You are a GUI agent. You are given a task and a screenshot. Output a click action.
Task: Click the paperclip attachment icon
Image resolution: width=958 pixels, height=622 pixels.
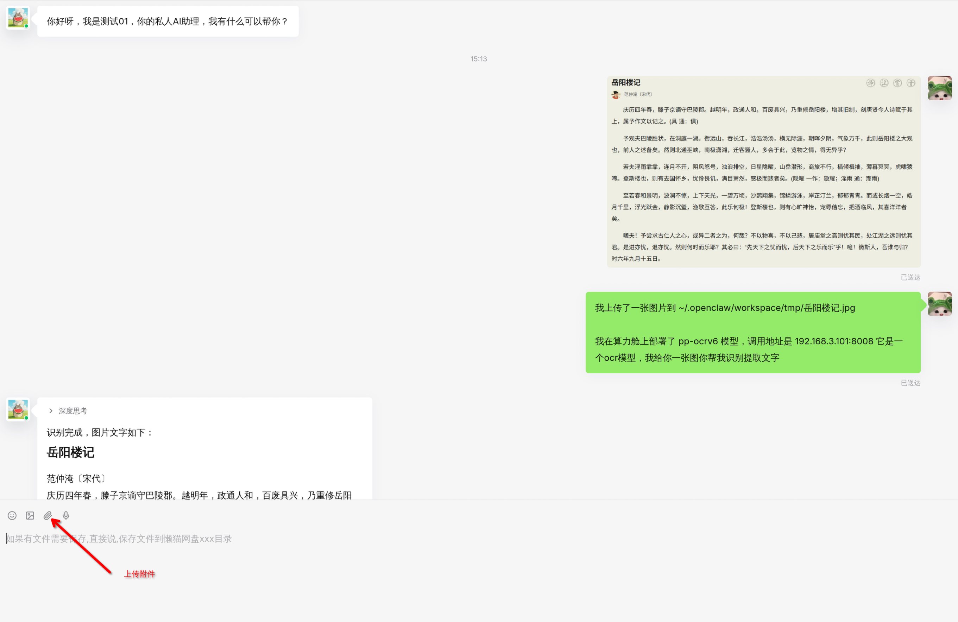tap(48, 516)
